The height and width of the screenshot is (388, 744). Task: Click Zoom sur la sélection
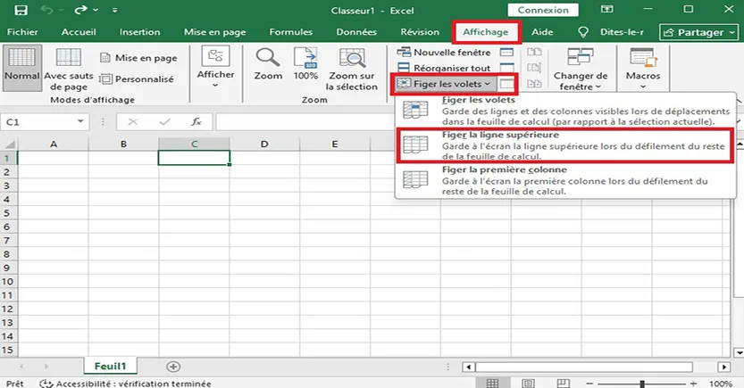[352, 70]
